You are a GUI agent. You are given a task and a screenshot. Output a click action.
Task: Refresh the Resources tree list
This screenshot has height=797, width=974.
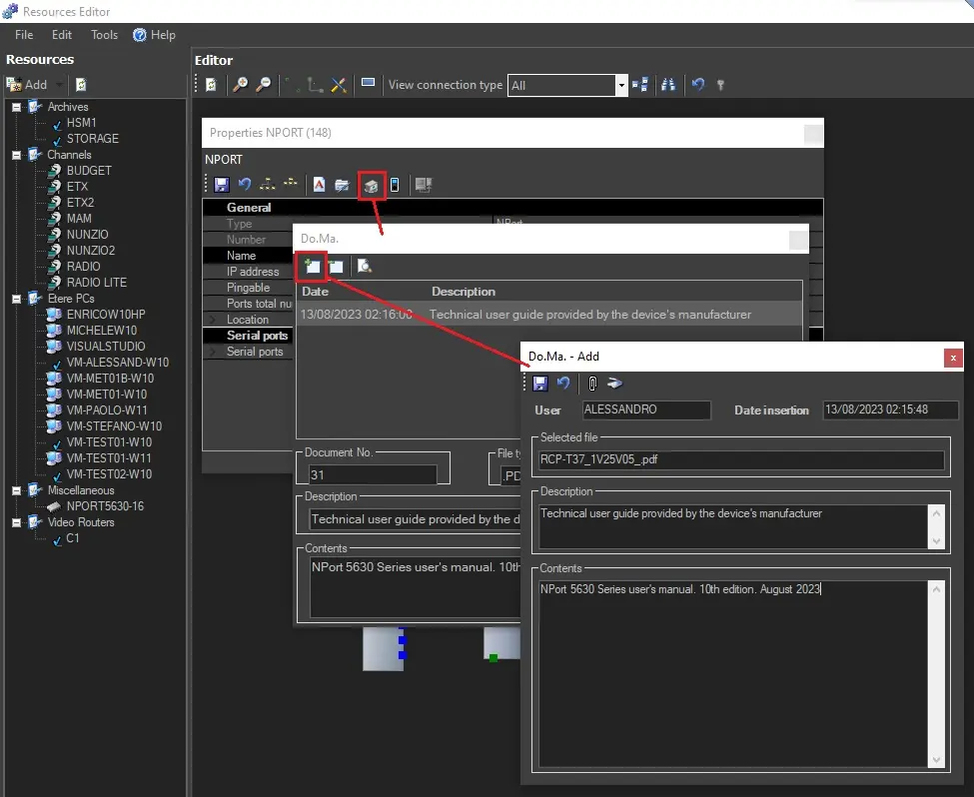coord(81,85)
